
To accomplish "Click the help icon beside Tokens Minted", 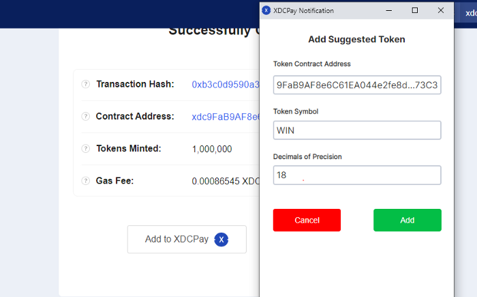I will tap(86, 149).
